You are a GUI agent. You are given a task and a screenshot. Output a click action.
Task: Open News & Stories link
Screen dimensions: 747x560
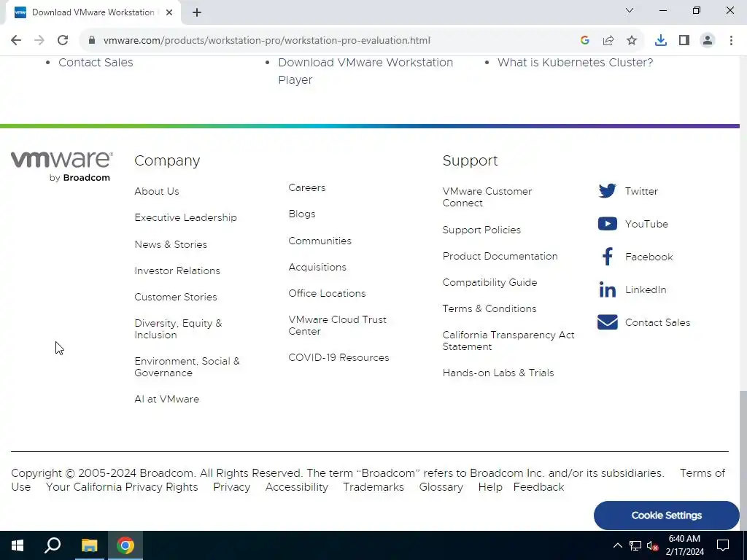pos(171,244)
